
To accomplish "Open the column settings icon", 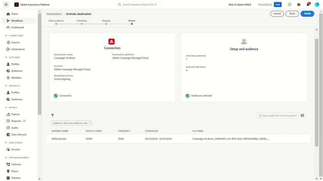I will pos(302,116).
